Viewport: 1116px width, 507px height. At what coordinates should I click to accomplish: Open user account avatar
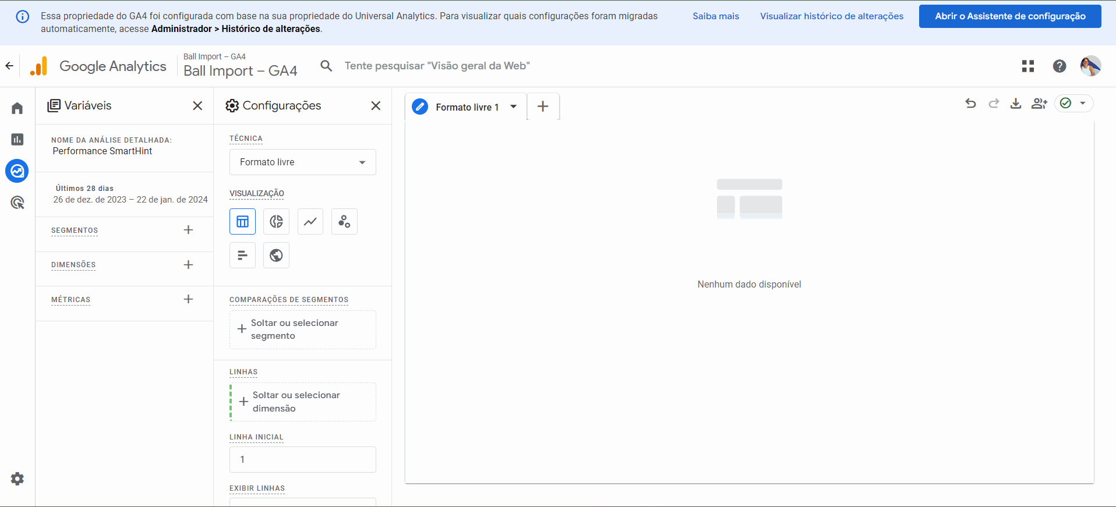(x=1090, y=66)
